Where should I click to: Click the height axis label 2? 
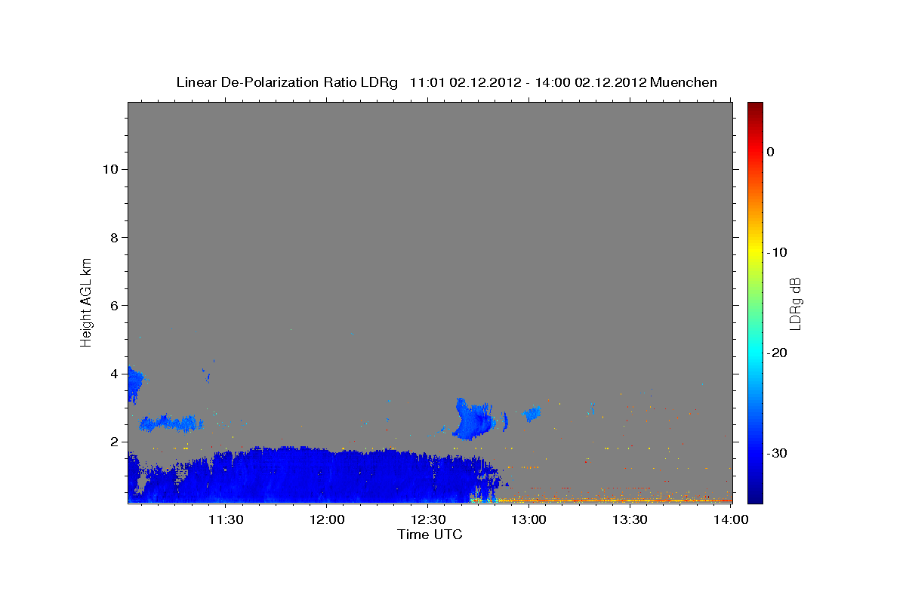[x=113, y=442]
